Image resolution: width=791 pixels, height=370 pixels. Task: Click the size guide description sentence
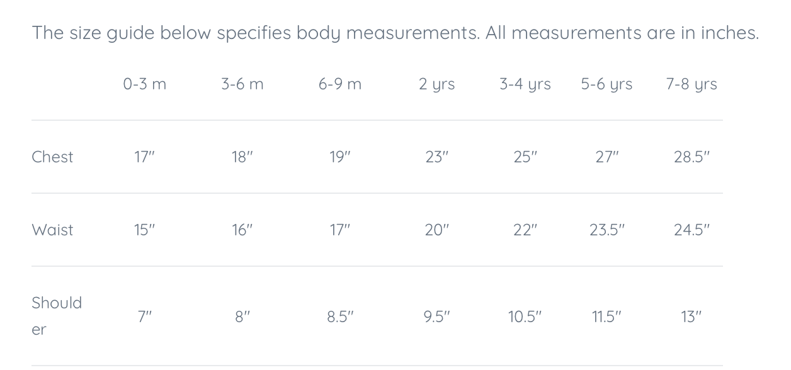[x=396, y=33]
